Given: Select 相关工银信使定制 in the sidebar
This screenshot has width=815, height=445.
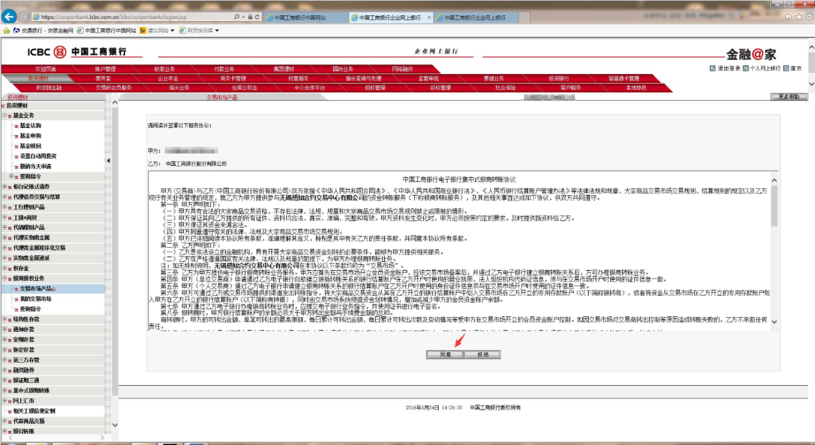Looking at the screenshot, I should pyautogui.click(x=34, y=411).
